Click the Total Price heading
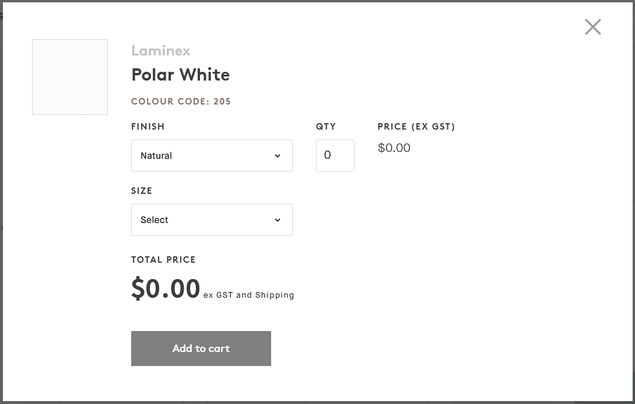The width and height of the screenshot is (635, 404). [x=163, y=259]
